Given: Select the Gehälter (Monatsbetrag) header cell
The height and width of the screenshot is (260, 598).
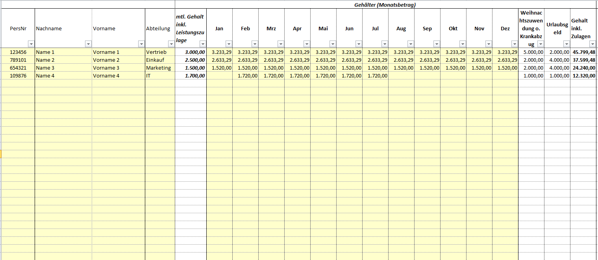Looking at the screenshot, I should [385, 5].
